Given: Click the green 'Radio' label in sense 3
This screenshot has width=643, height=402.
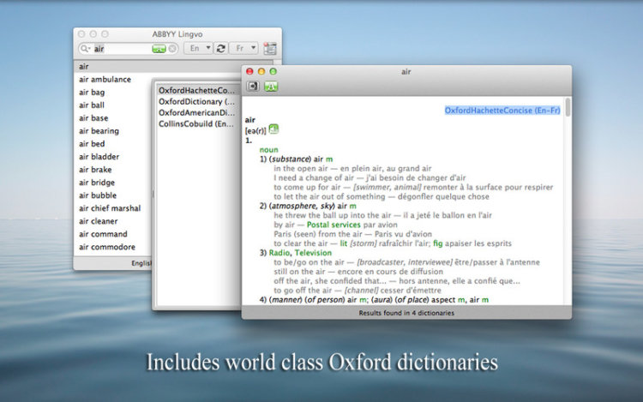Looking at the screenshot, I should tap(279, 253).
